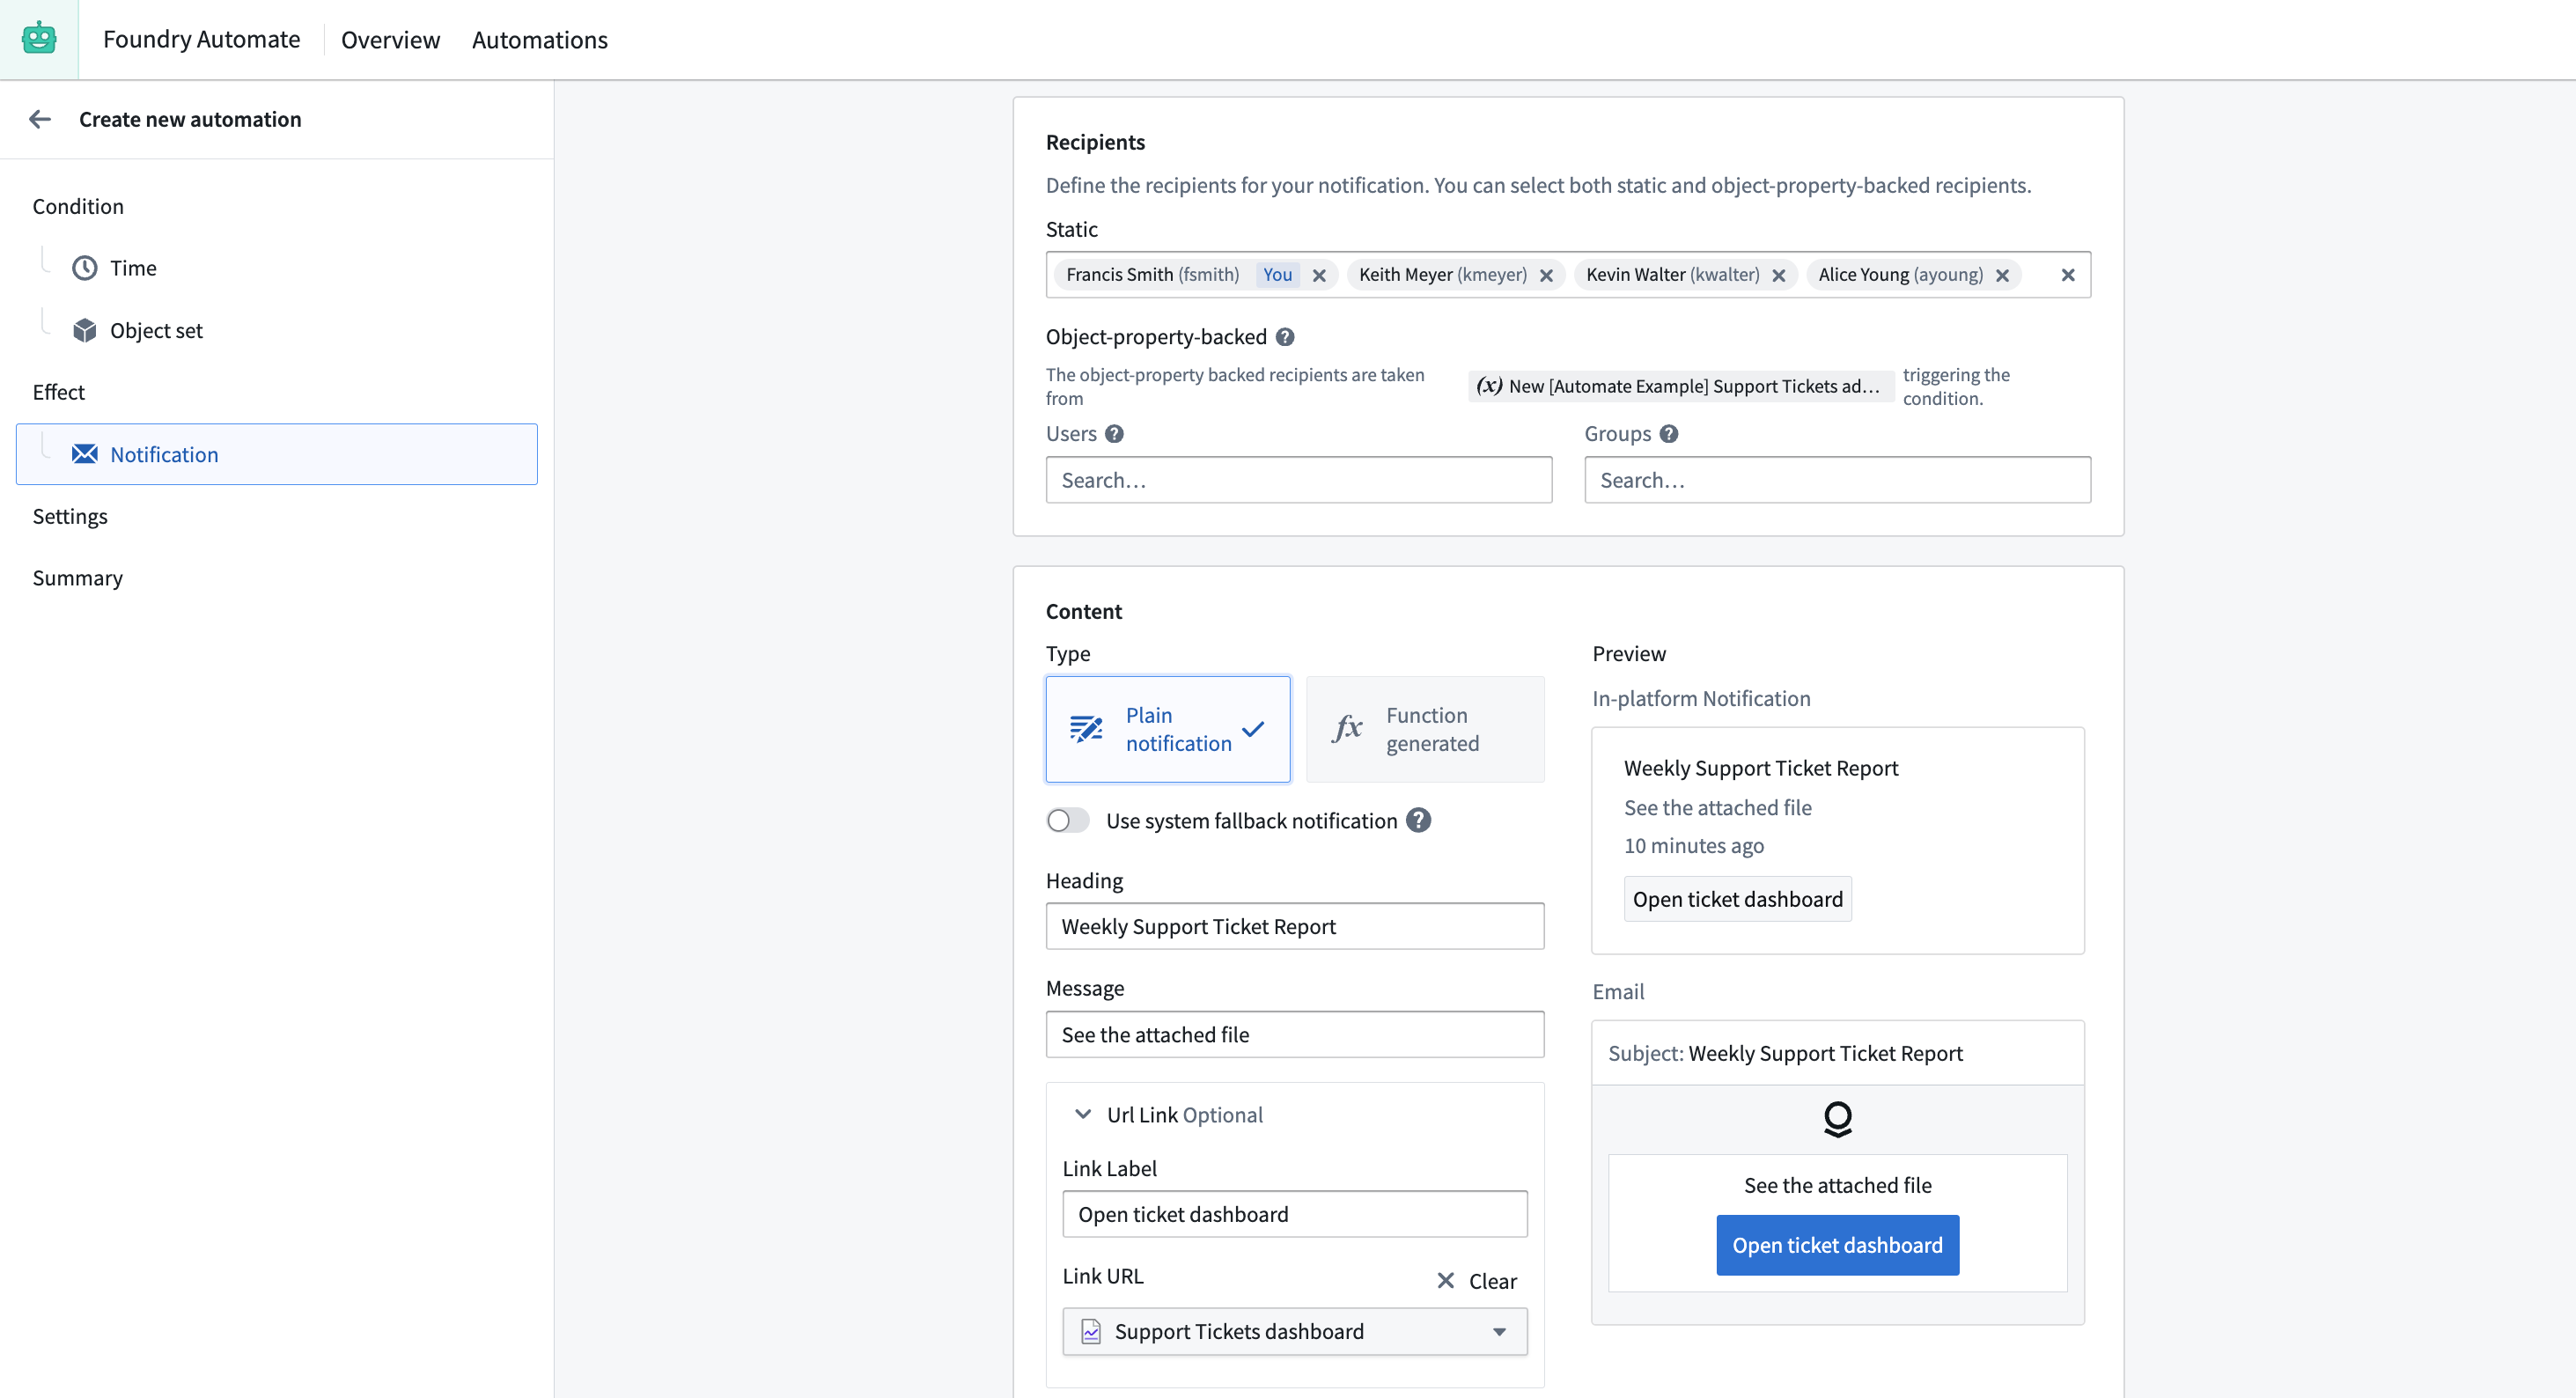The width and height of the screenshot is (2576, 1398).
Task: Click the Link Label input field
Action: (x=1294, y=1214)
